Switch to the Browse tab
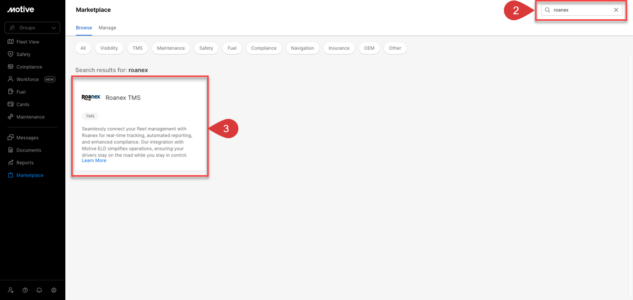 (x=84, y=28)
